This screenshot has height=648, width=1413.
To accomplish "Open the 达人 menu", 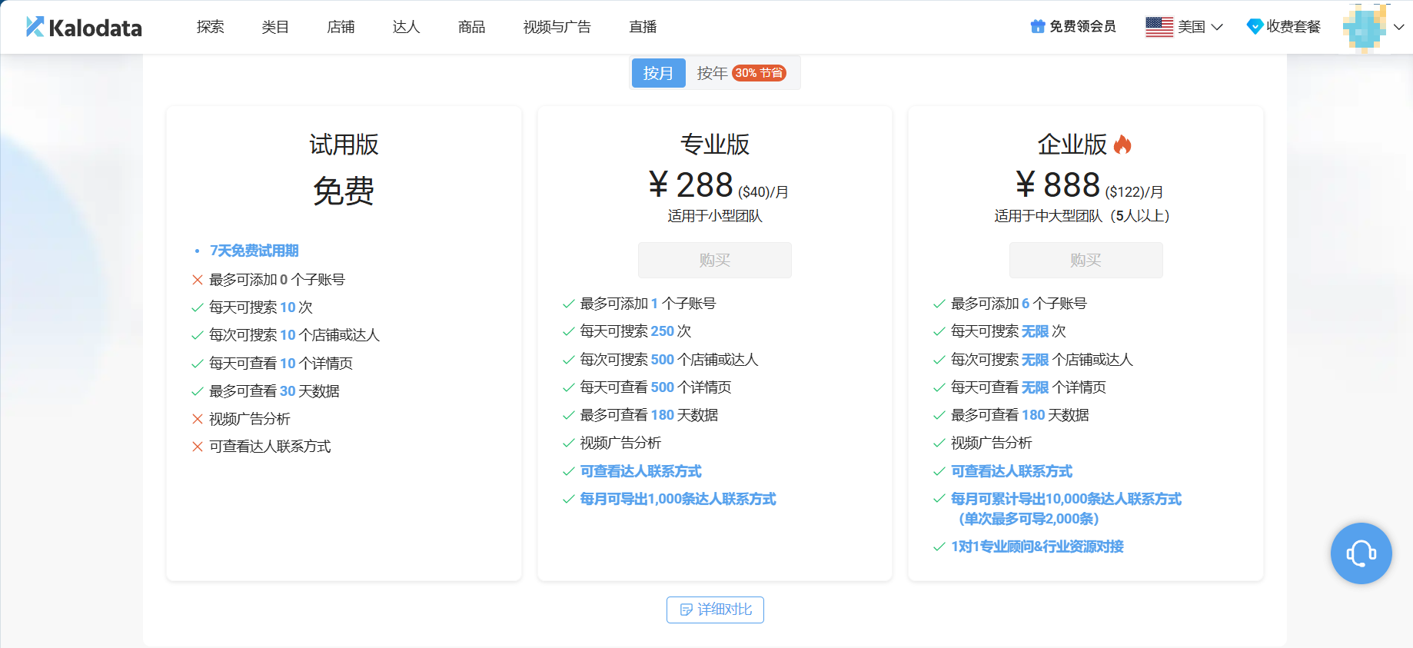I will coord(406,27).
